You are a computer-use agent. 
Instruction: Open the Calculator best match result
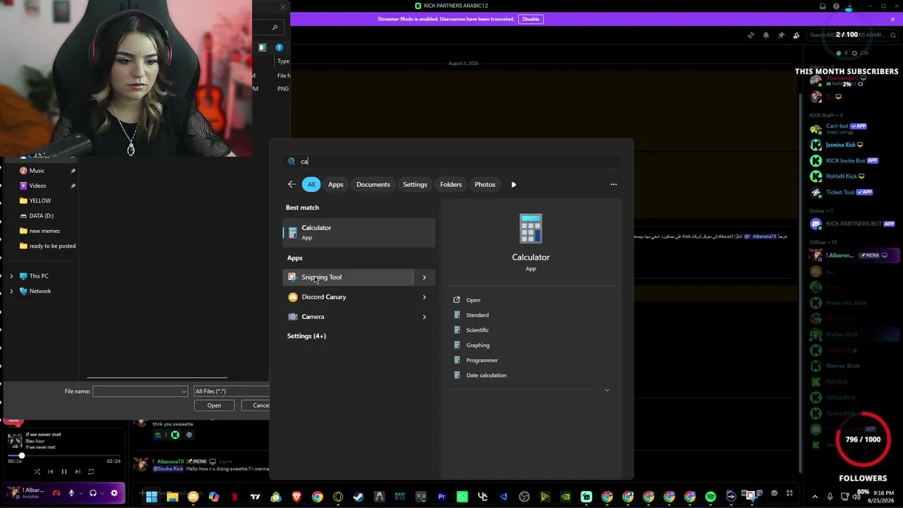coord(360,232)
